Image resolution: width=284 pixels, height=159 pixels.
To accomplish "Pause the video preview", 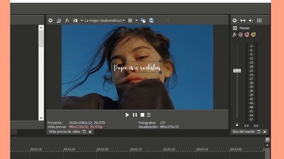I will tap(135, 115).
